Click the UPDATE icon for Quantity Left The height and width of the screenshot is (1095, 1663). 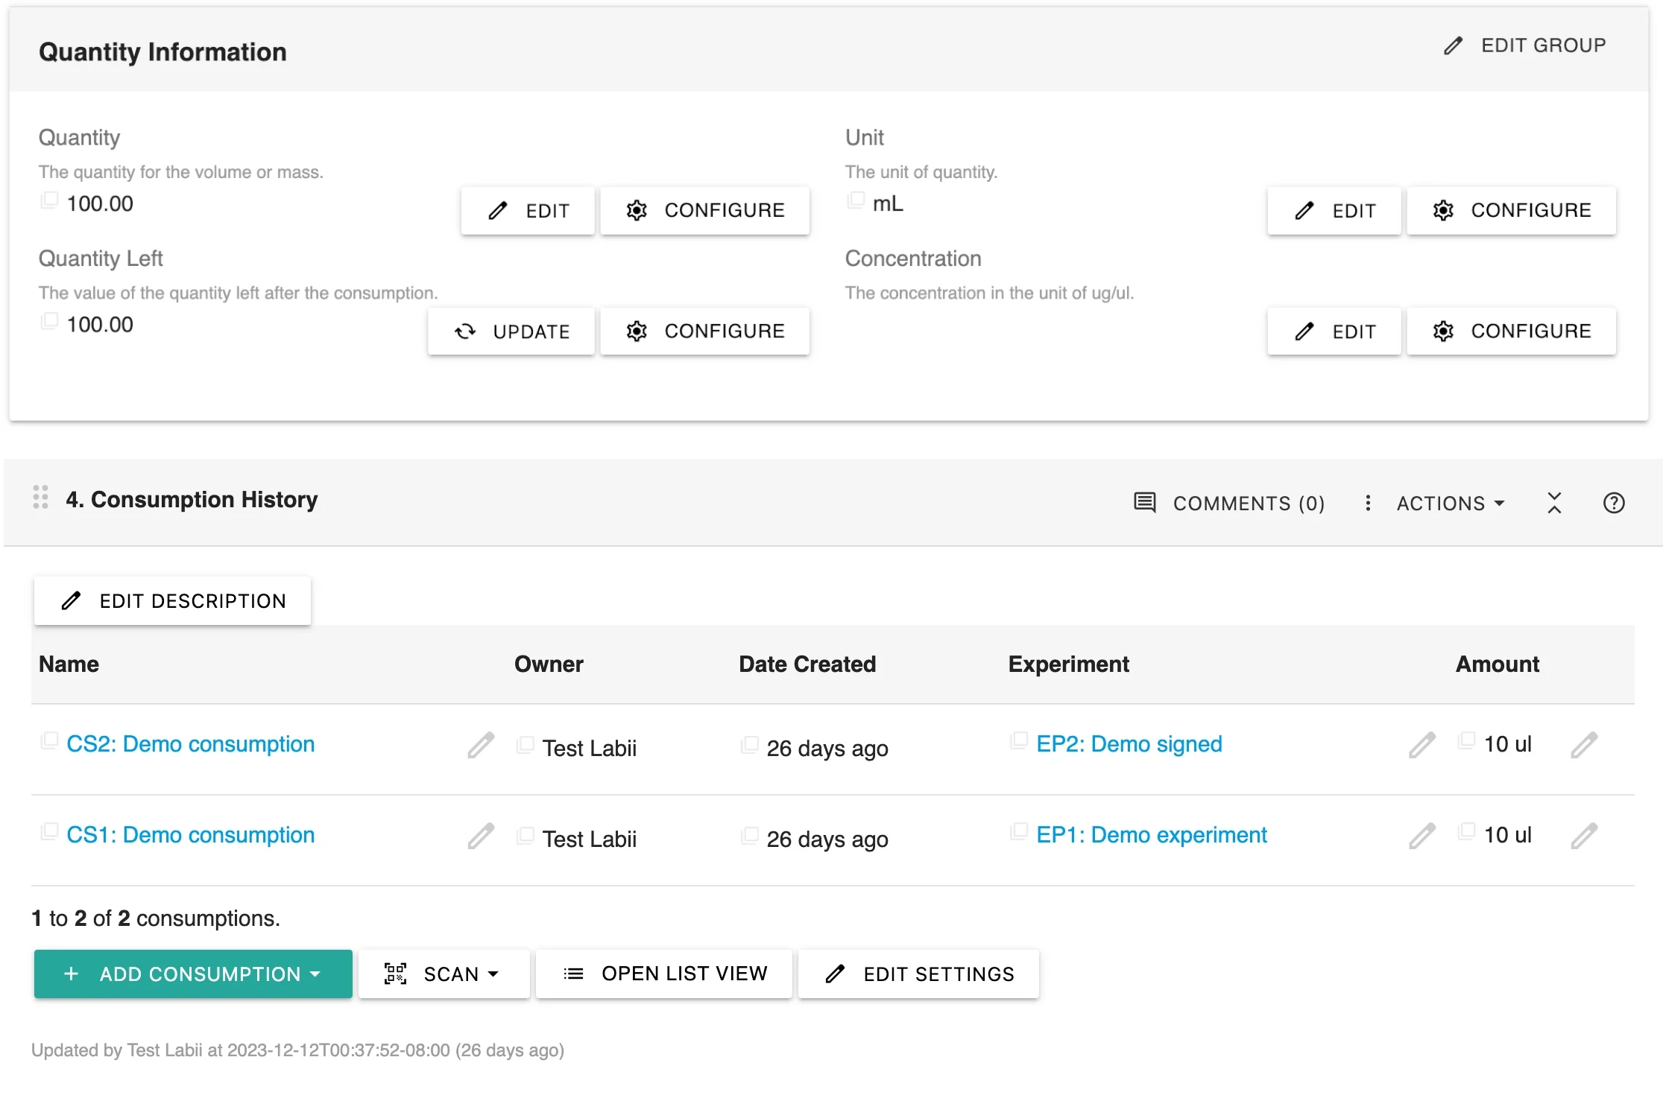[x=466, y=330]
